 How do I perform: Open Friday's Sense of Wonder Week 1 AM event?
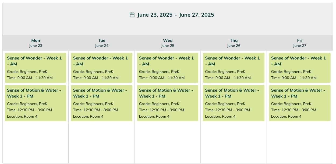pos(300,68)
